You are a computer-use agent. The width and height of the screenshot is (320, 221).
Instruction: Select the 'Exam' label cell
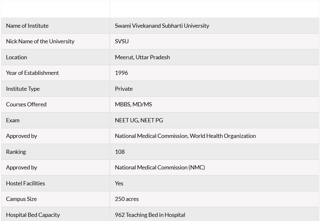tap(55, 120)
